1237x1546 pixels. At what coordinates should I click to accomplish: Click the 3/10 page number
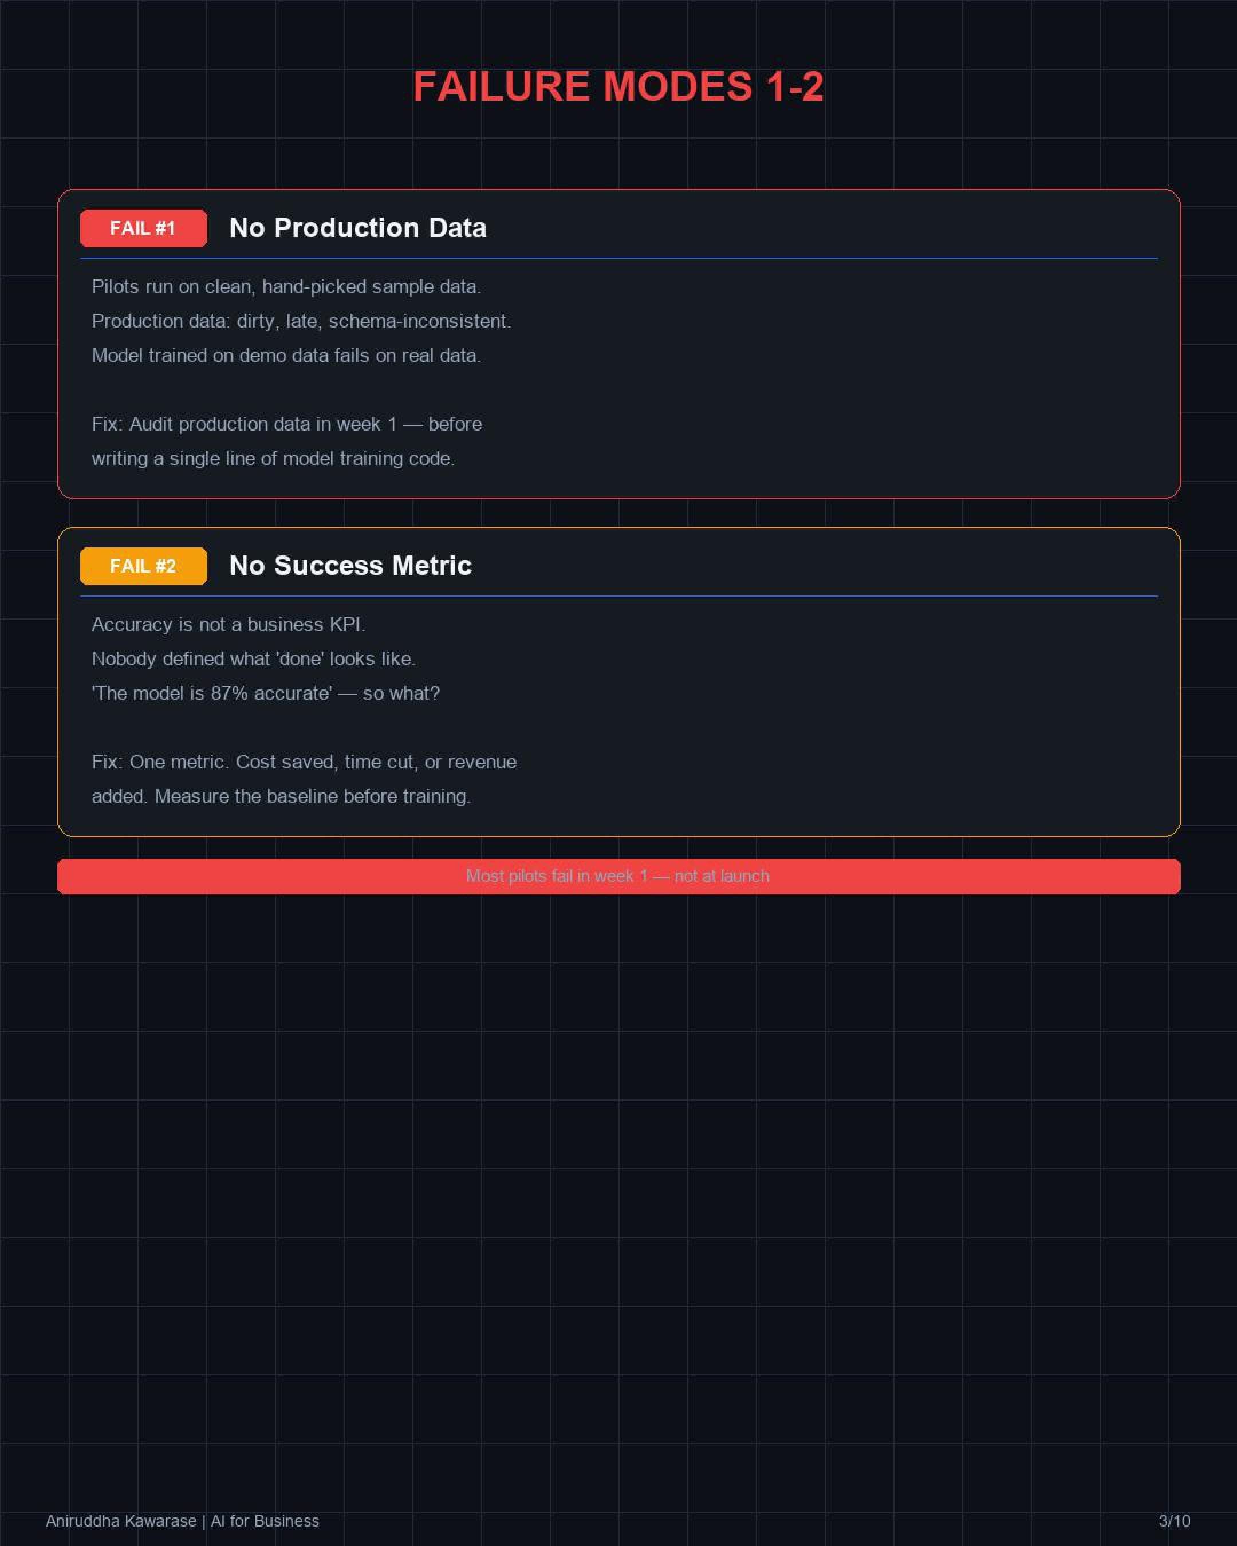1174,1521
